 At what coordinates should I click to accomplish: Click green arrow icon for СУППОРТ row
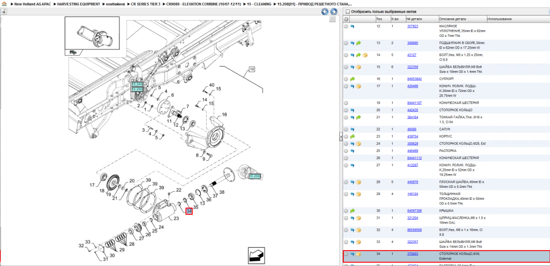[353, 79]
